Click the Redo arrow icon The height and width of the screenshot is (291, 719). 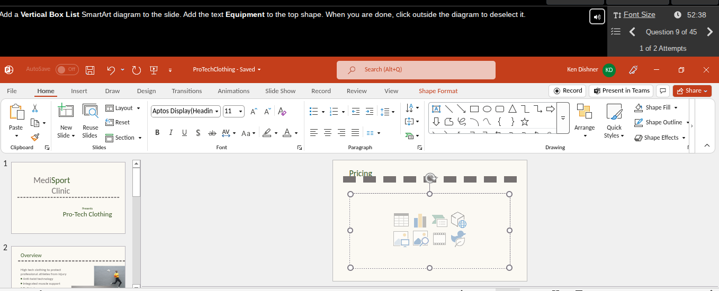[136, 70]
